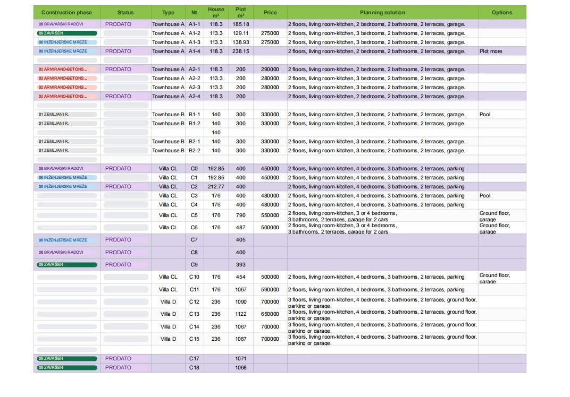
Task: Select the 212.77 house area cell of C2
Action: click(x=216, y=186)
